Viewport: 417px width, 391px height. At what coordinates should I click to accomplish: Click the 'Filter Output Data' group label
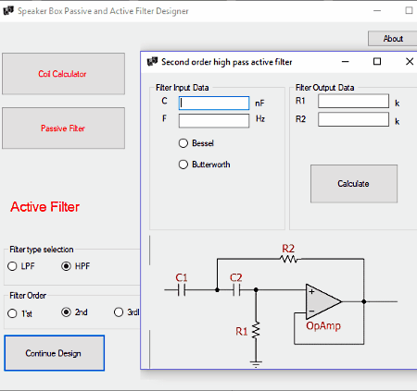pos(324,88)
